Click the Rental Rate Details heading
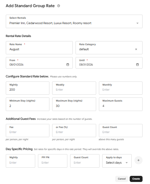Image resolution: width=150 pixels, height=184 pixels. pos(18,36)
